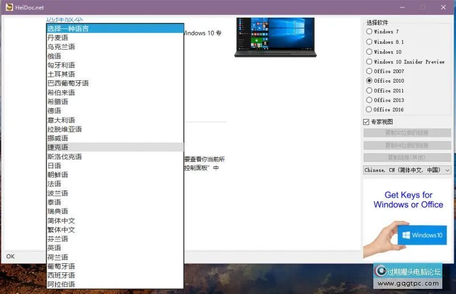Click the 选择一种语言 header item
Screen dimensions: 456x294
pyautogui.click(x=68, y=28)
